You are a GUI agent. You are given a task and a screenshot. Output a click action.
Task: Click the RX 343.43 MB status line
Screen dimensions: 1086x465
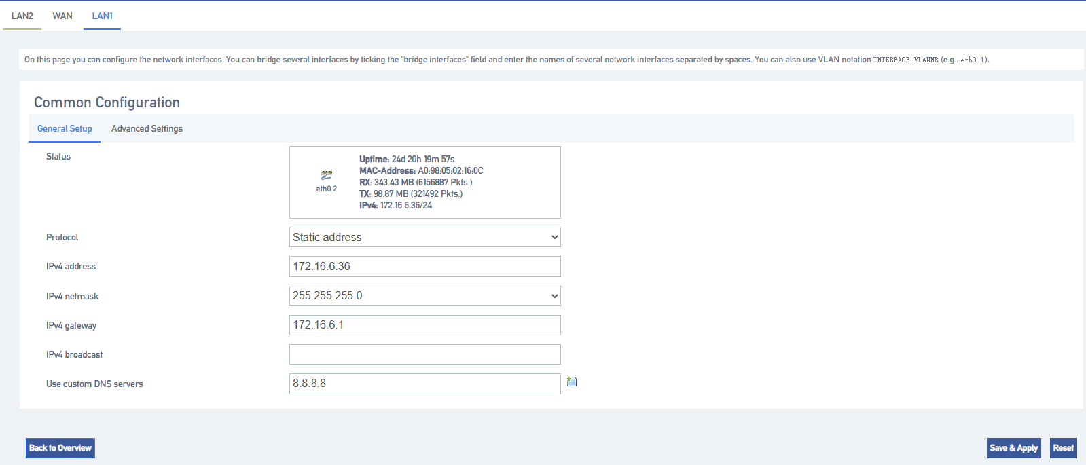pos(416,182)
